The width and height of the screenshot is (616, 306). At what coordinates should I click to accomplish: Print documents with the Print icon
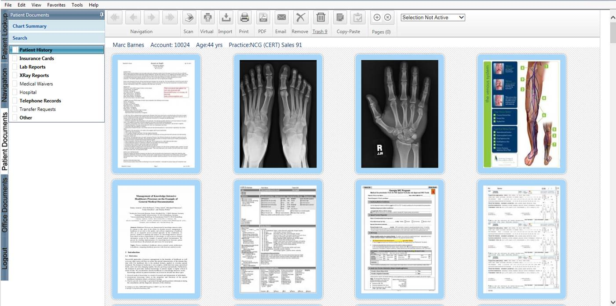[244, 18]
